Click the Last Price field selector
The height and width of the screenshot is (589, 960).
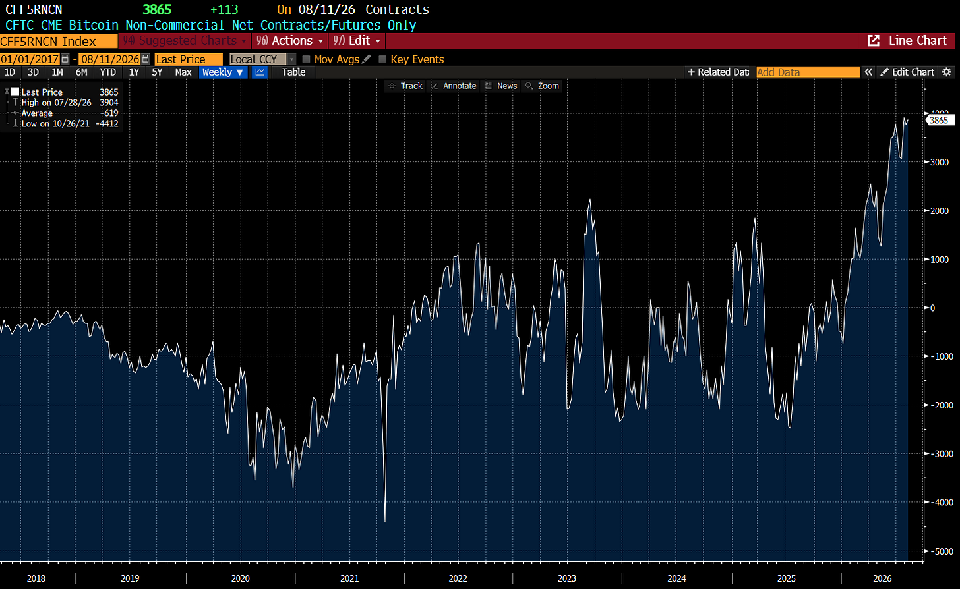coord(189,59)
